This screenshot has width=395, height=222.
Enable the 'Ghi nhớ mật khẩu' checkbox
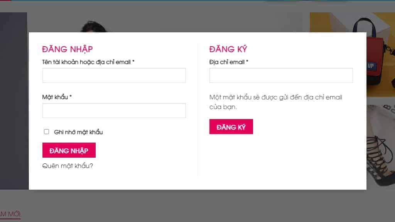[x=46, y=131]
